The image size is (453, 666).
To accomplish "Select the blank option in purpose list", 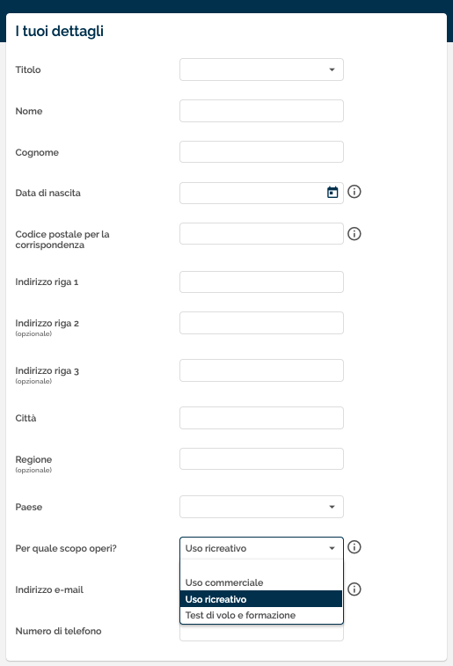I will pos(261,567).
